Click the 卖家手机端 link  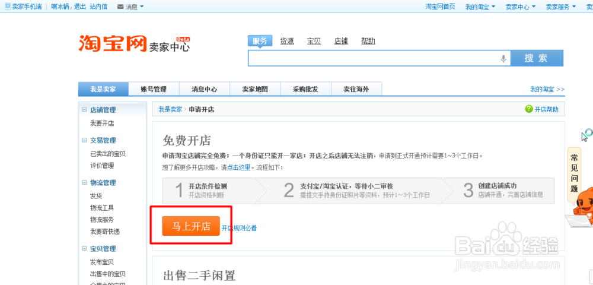coord(27,7)
